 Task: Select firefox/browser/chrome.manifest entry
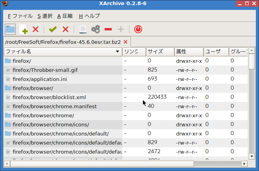(x=126, y=106)
